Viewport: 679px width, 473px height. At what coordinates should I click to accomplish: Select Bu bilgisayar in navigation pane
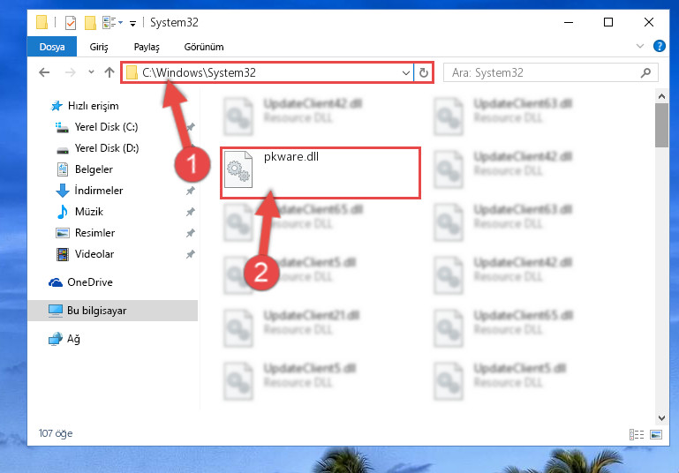pos(113,311)
